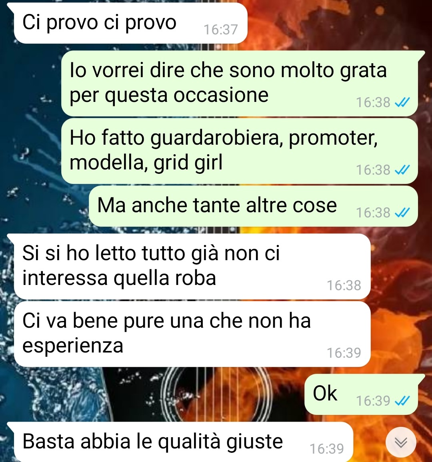Tap double check marks on "tante altre cose"
This screenshot has height=462, width=432.
[402, 213]
